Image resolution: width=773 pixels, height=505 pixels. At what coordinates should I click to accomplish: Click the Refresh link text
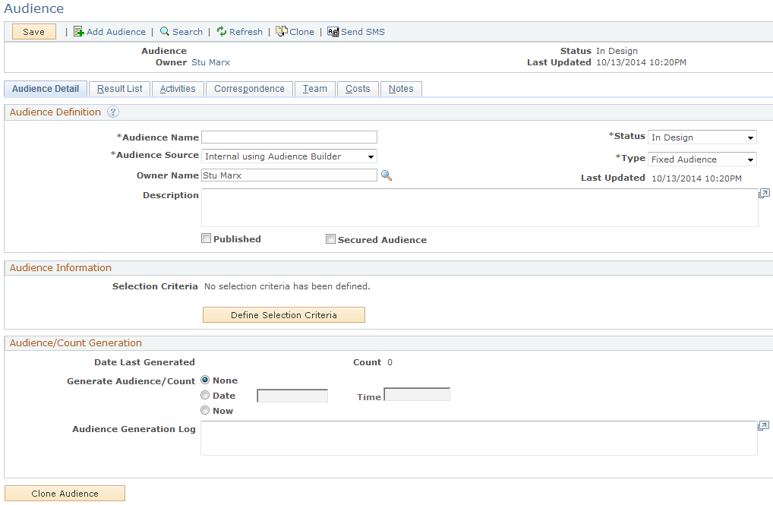[246, 32]
